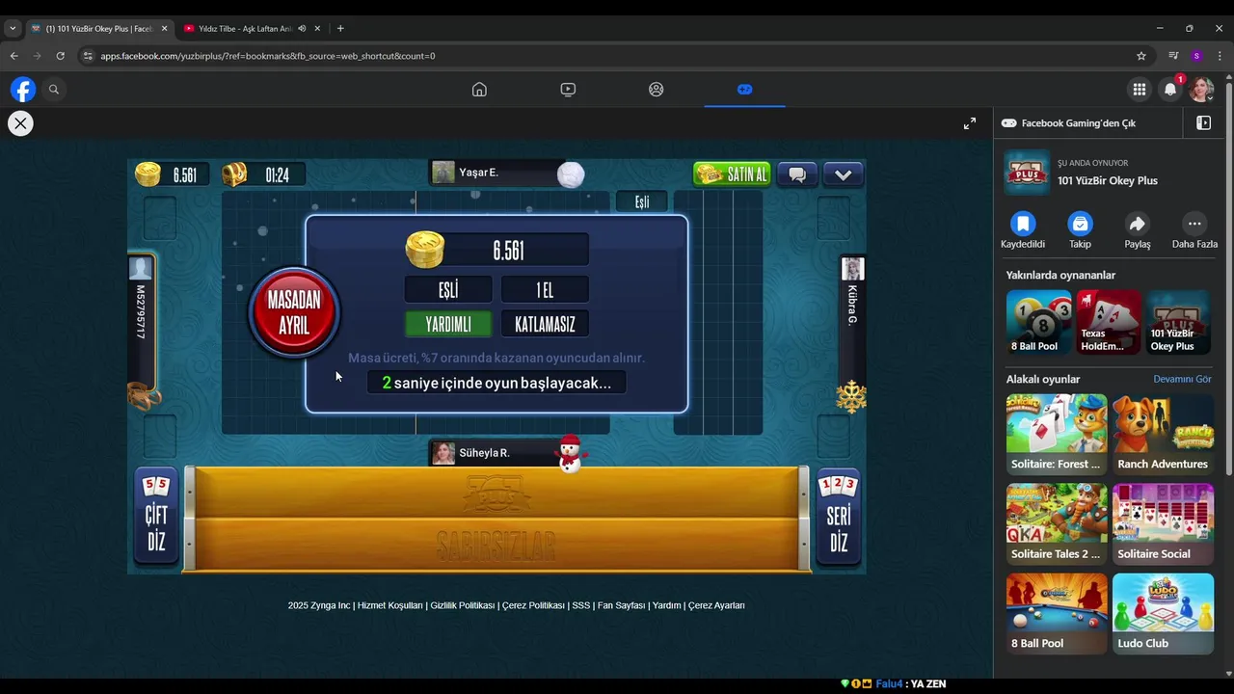
Task: Open Solitaire Social game card
Action: (x=1163, y=523)
